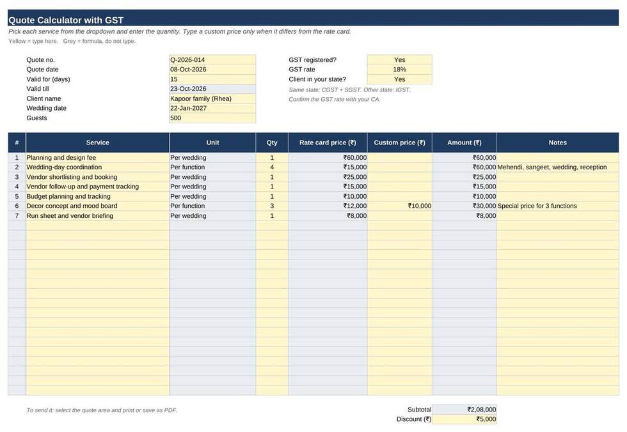Select the Notes column header
Viewport: 627px width, 432px height.
point(558,143)
